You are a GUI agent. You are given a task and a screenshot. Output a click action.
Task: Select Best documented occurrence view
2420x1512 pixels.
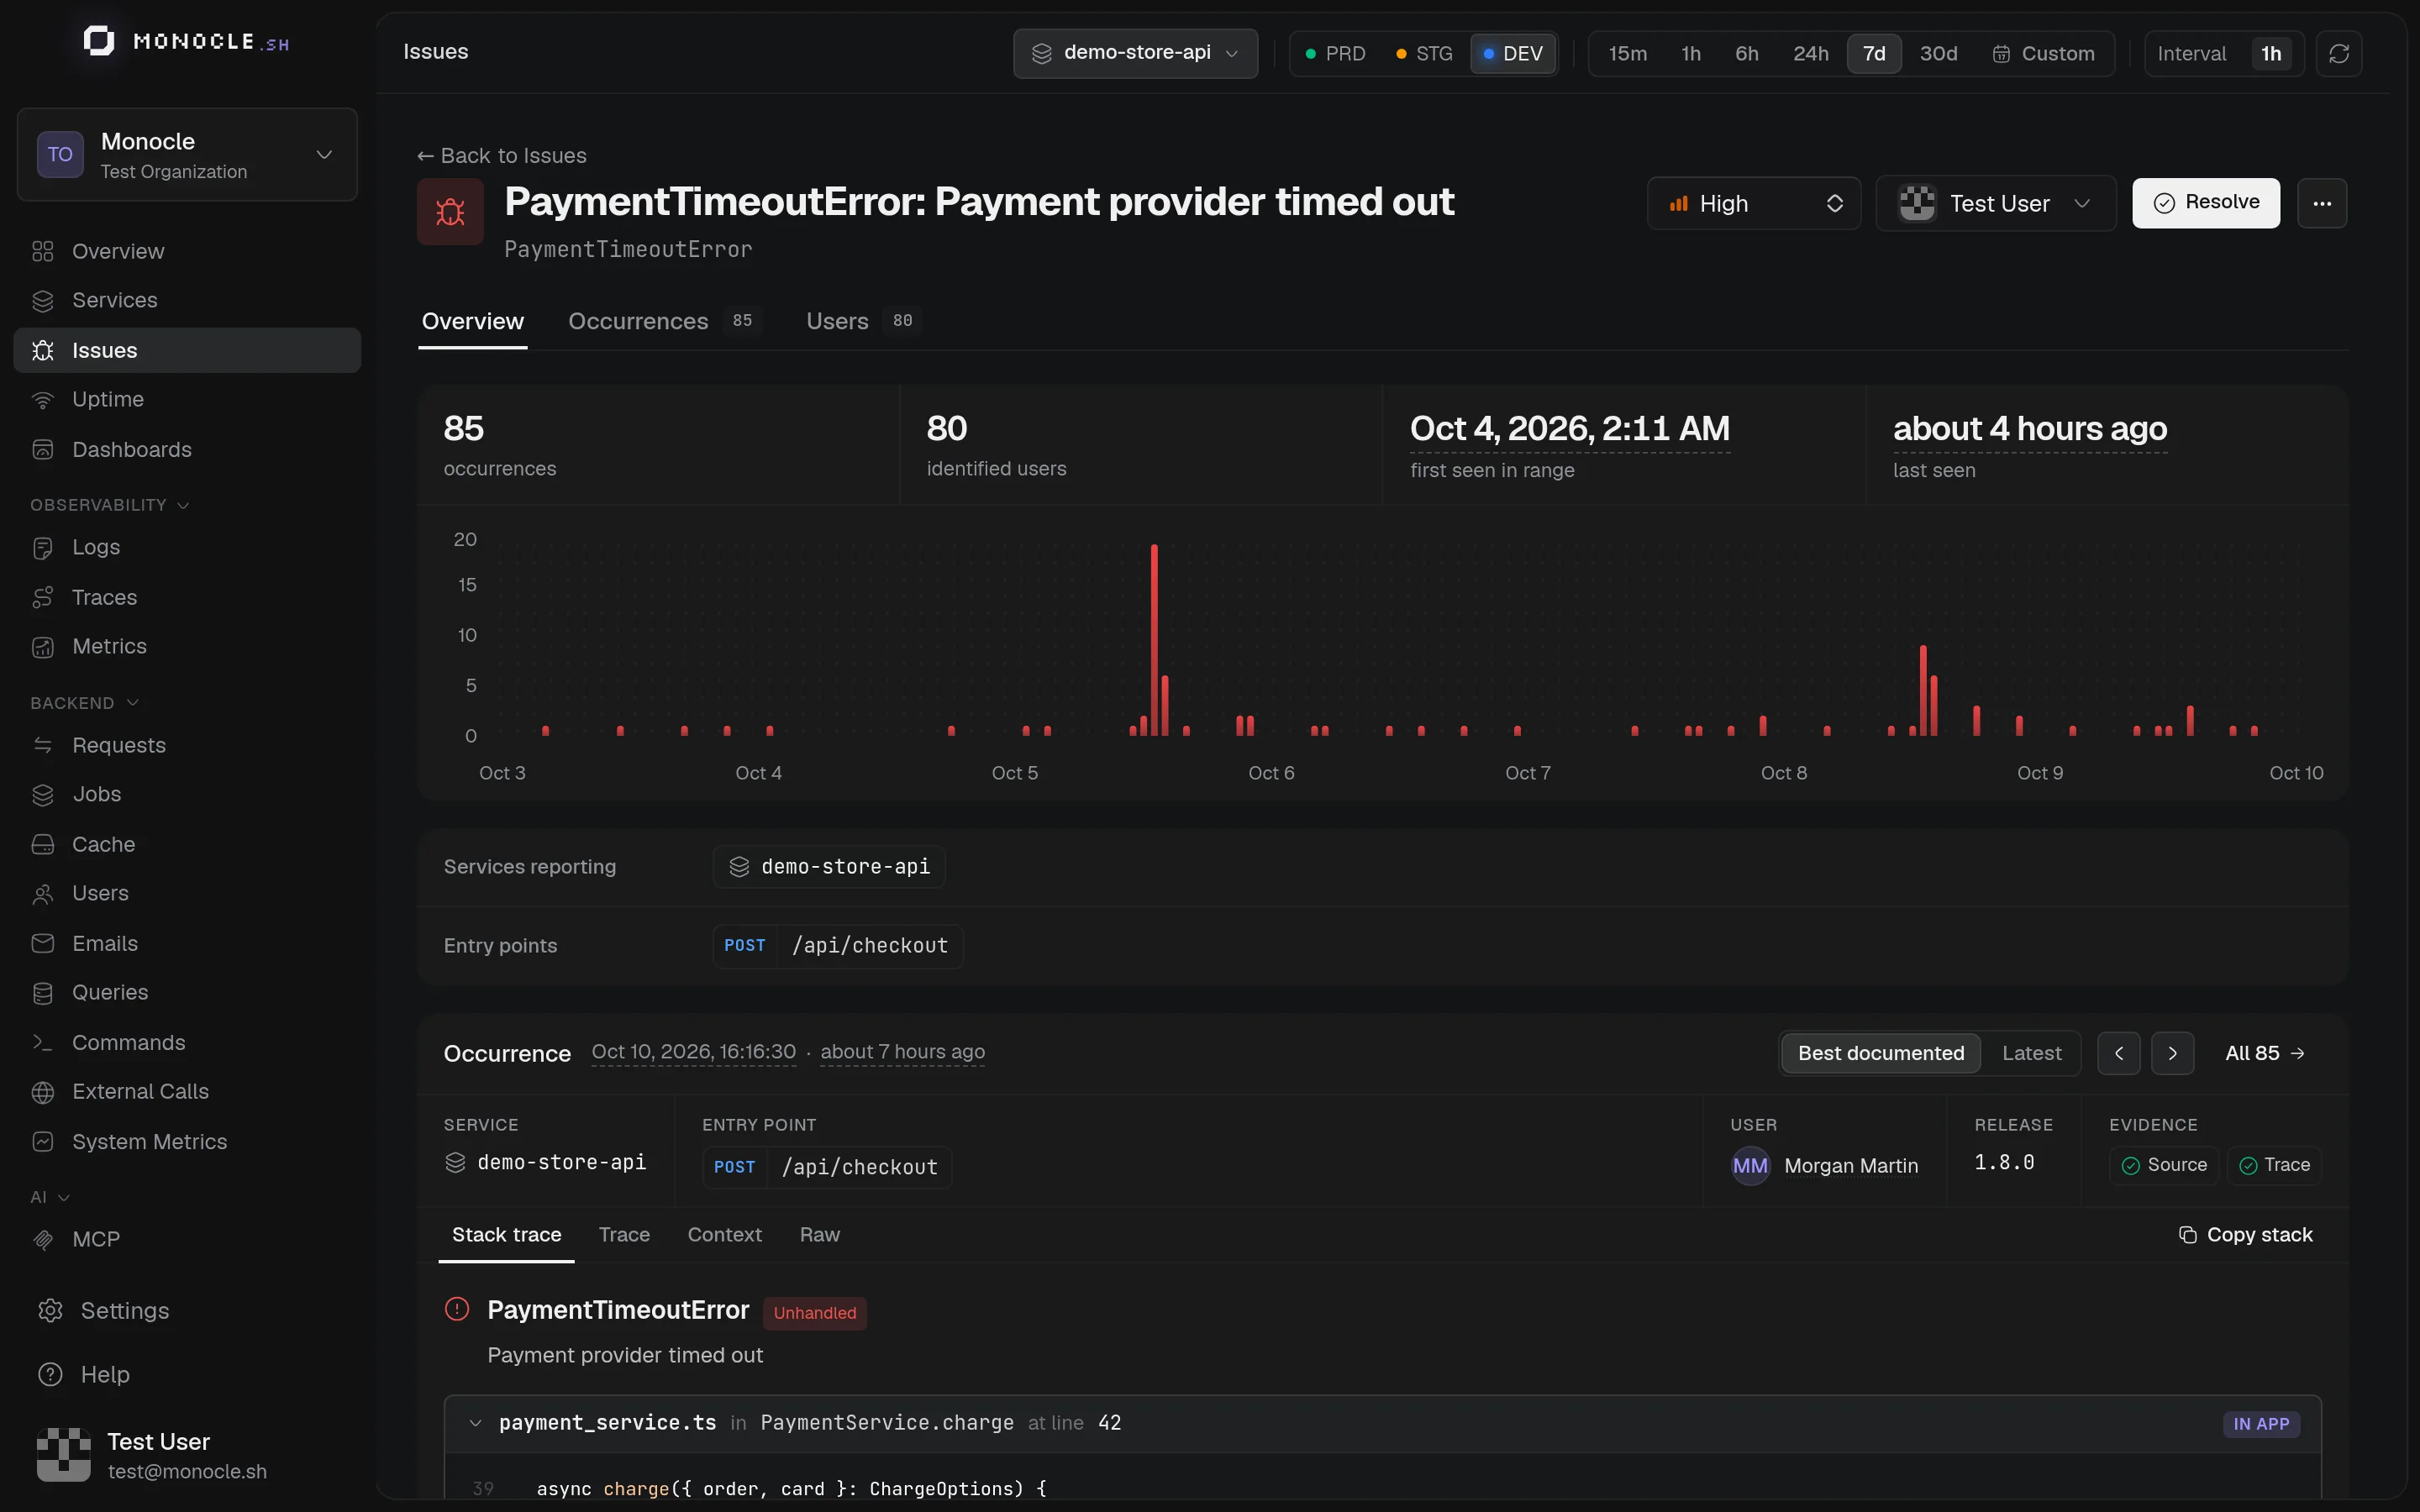coord(1880,1053)
